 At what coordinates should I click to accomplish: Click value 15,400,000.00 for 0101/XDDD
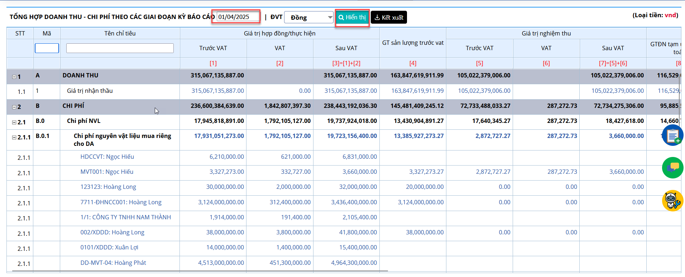(358, 247)
